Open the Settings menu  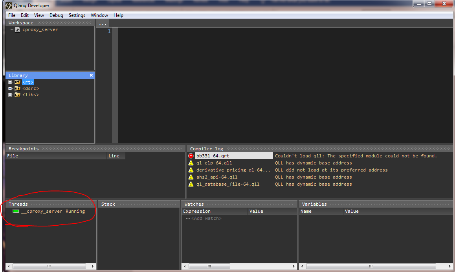[77, 15]
